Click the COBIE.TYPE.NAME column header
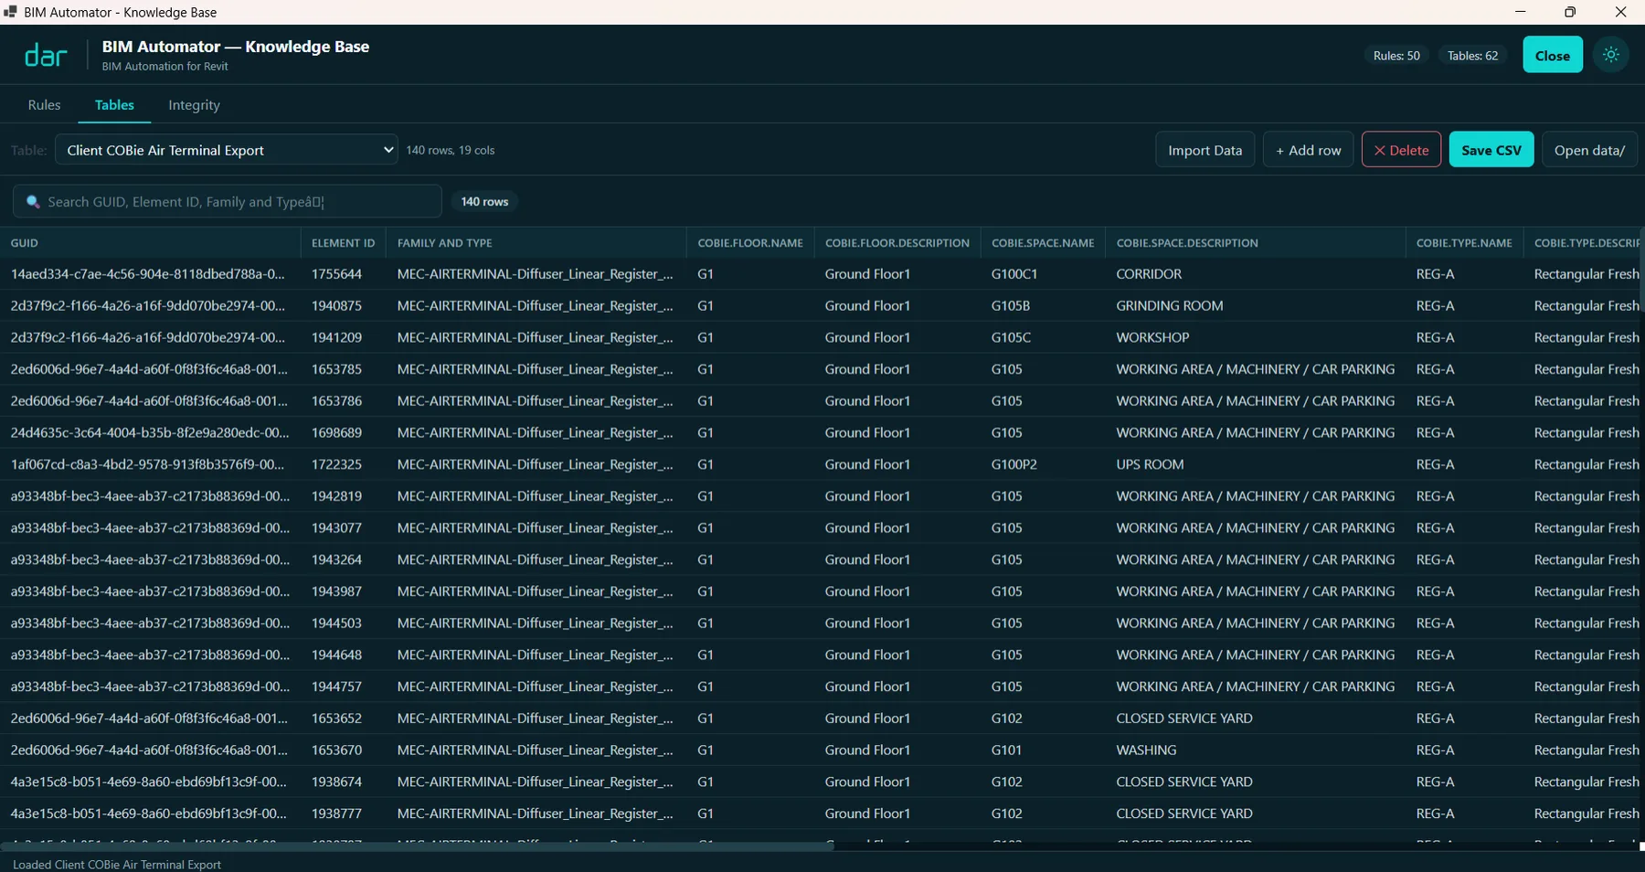The width and height of the screenshot is (1645, 872). [1464, 243]
